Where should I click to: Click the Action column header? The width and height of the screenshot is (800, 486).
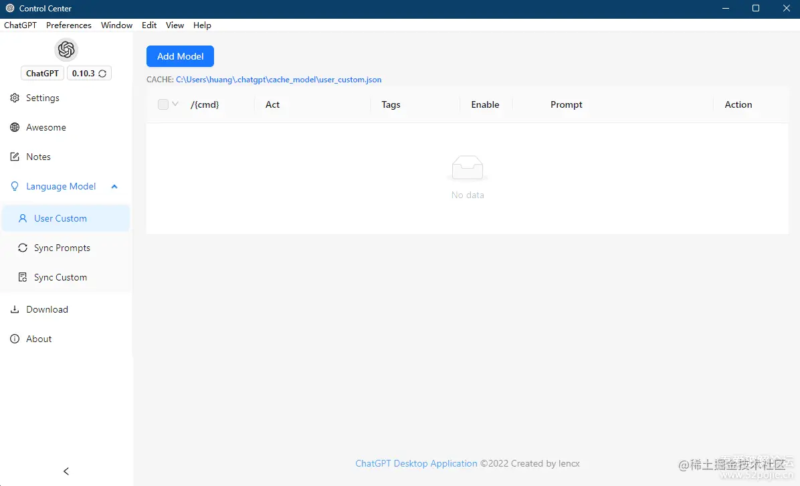pos(738,104)
